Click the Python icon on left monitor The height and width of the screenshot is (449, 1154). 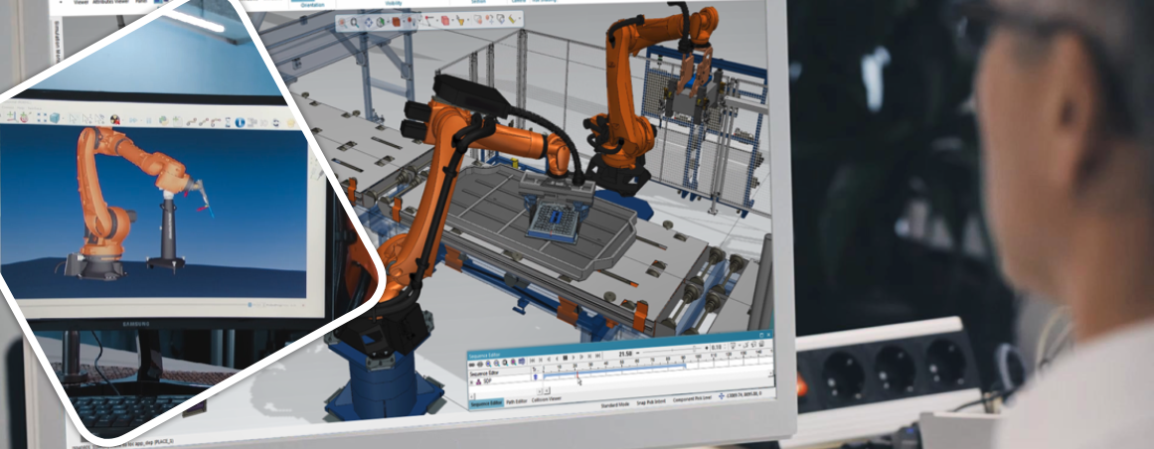[163, 121]
